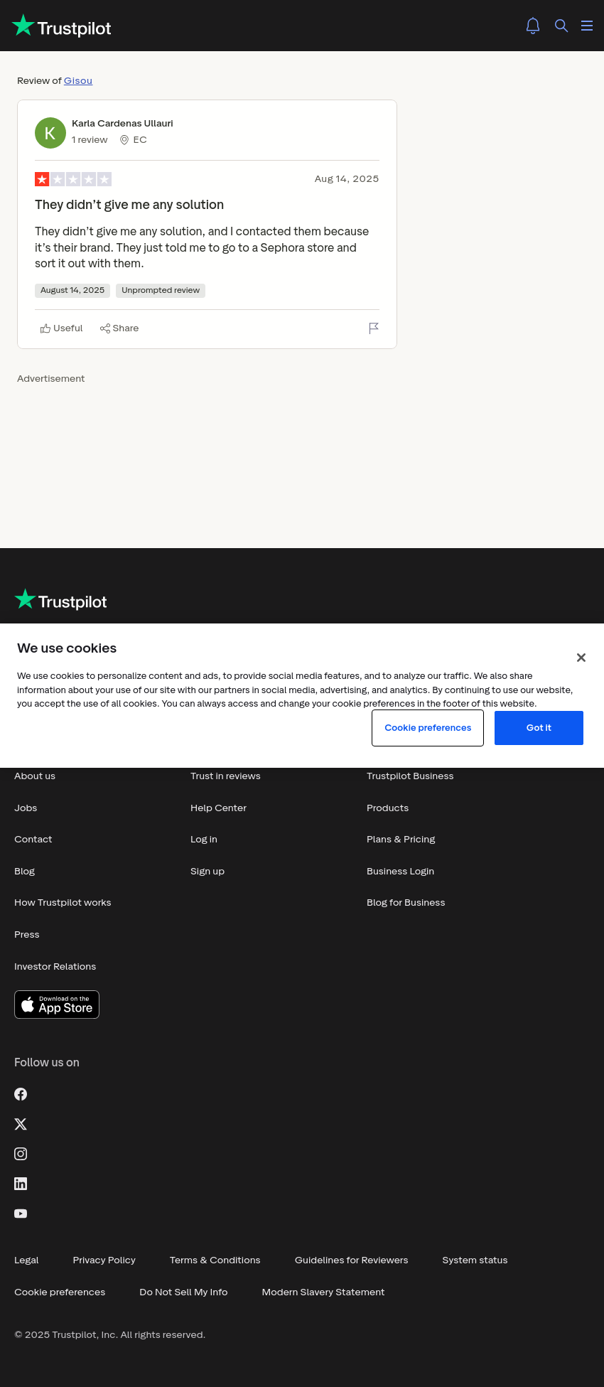Image resolution: width=604 pixels, height=1387 pixels.
Task: Open Trustpilot's LinkedIn icon
Action: click(21, 1184)
